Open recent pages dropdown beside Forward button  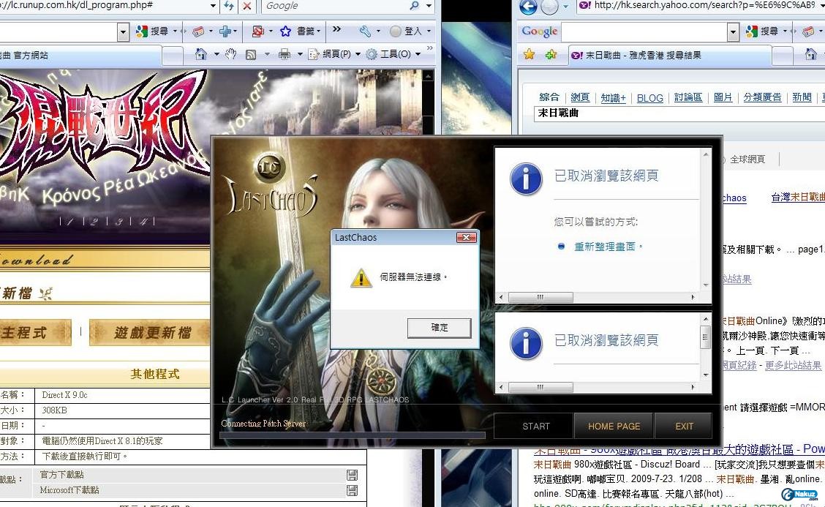click(565, 7)
